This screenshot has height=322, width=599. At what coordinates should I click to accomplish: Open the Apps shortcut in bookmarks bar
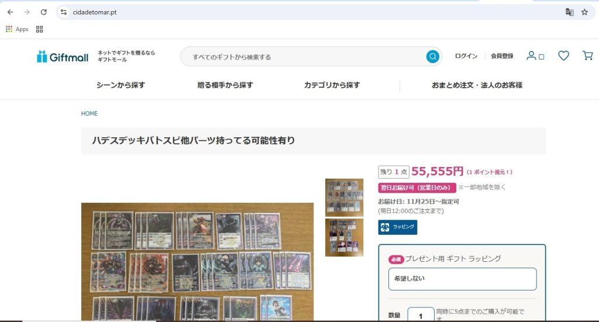[x=17, y=29]
